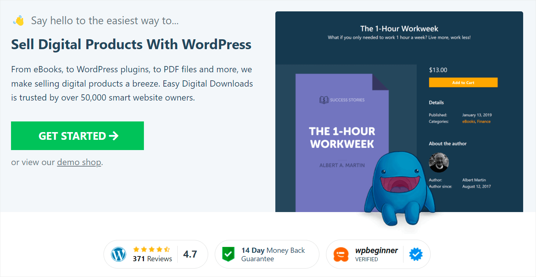Click the '371 Reviews' text
Image resolution: width=536 pixels, height=277 pixels.
(152, 259)
